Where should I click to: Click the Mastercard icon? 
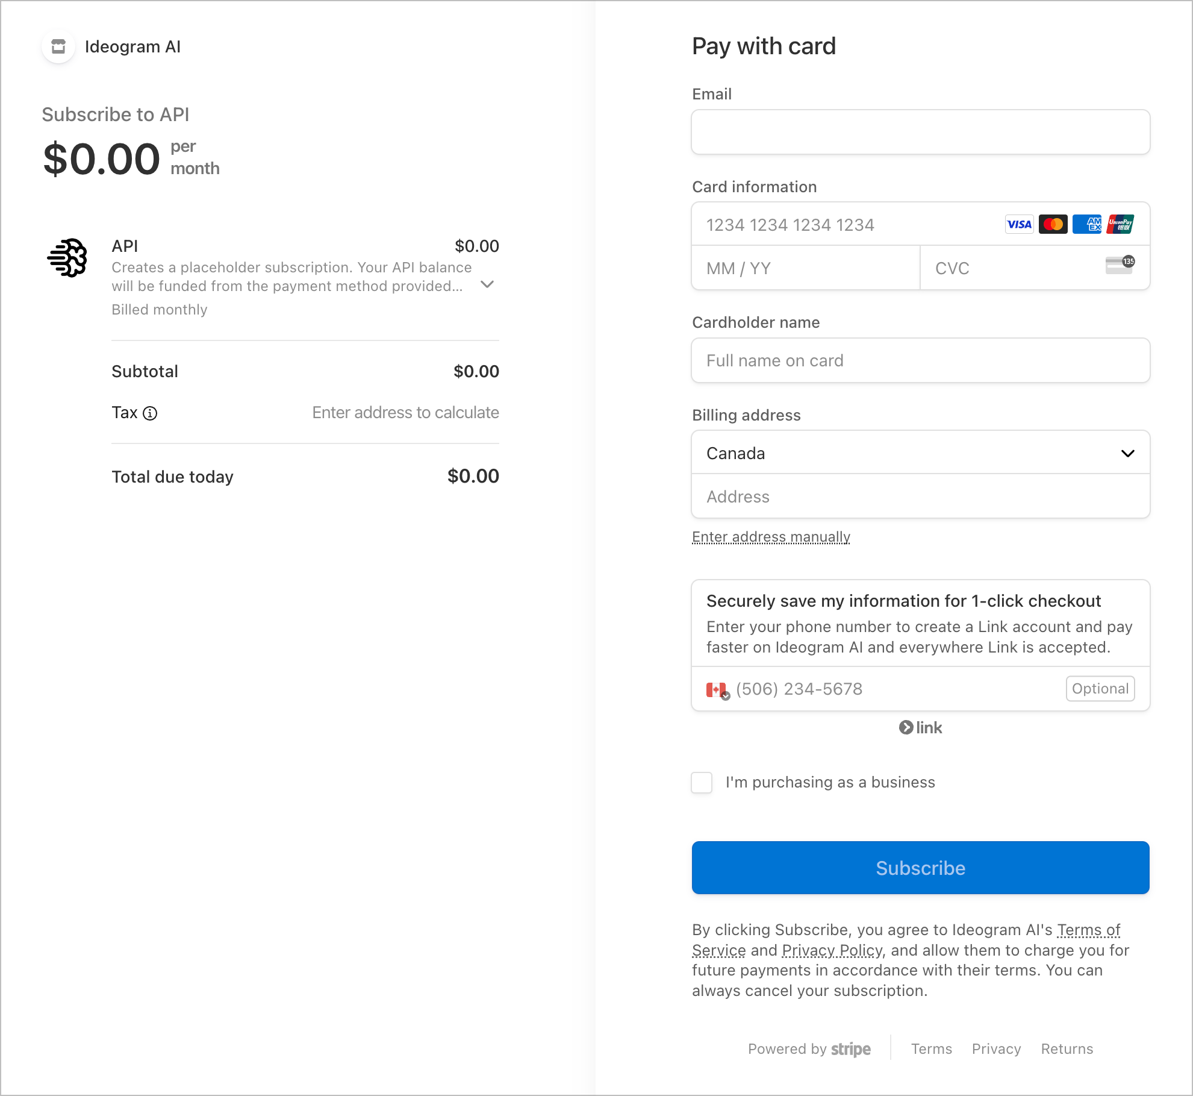coord(1053,224)
